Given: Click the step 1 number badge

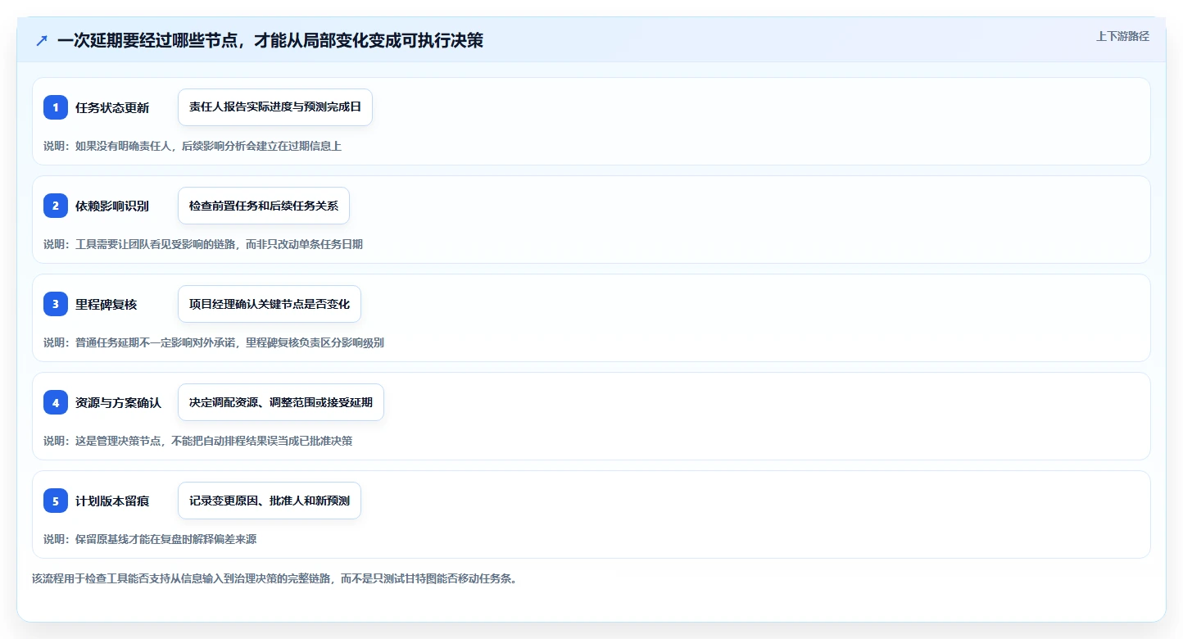Looking at the screenshot, I should [x=56, y=107].
